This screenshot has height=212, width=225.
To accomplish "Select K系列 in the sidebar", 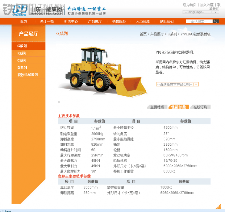I will (28, 53).
